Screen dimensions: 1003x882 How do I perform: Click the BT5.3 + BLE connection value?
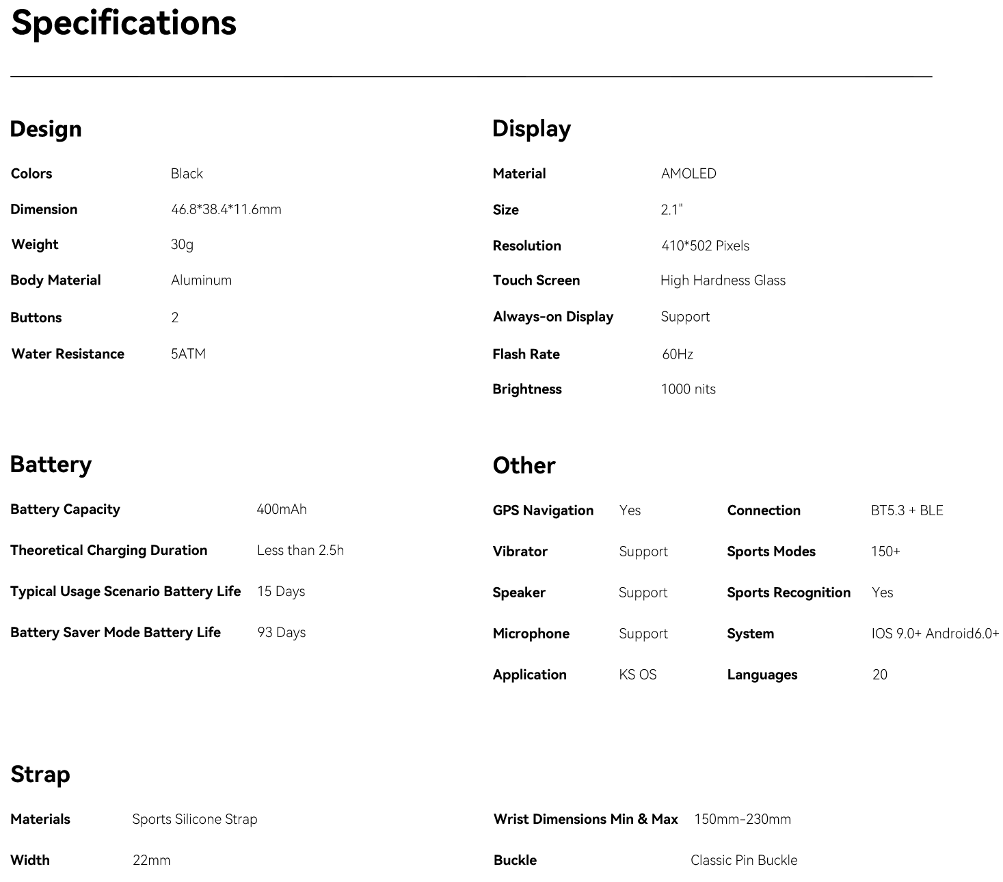pyautogui.click(x=907, y=510)
